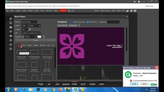Open the Filter menu
164x92 pixels.
click(36, 11)
